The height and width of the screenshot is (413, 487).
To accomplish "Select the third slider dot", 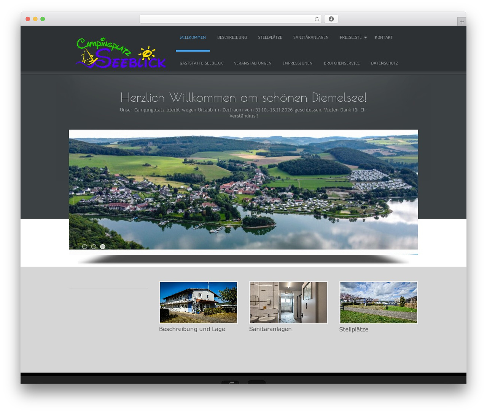I will pyautogui.click(x=103, y=247).
